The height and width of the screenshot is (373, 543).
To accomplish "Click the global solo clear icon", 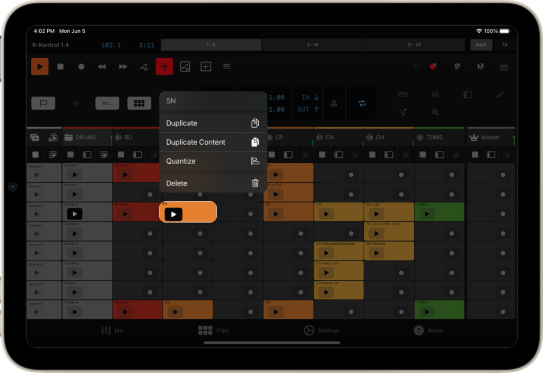I will (457, 67).
